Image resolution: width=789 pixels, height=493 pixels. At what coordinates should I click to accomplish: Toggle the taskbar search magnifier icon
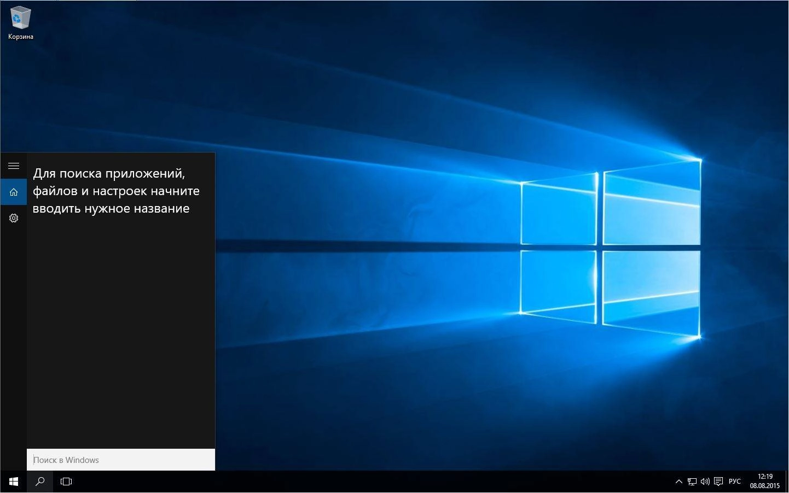click(x=40, y=482)
